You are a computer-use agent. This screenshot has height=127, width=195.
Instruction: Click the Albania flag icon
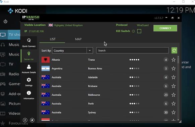[46, 60]
